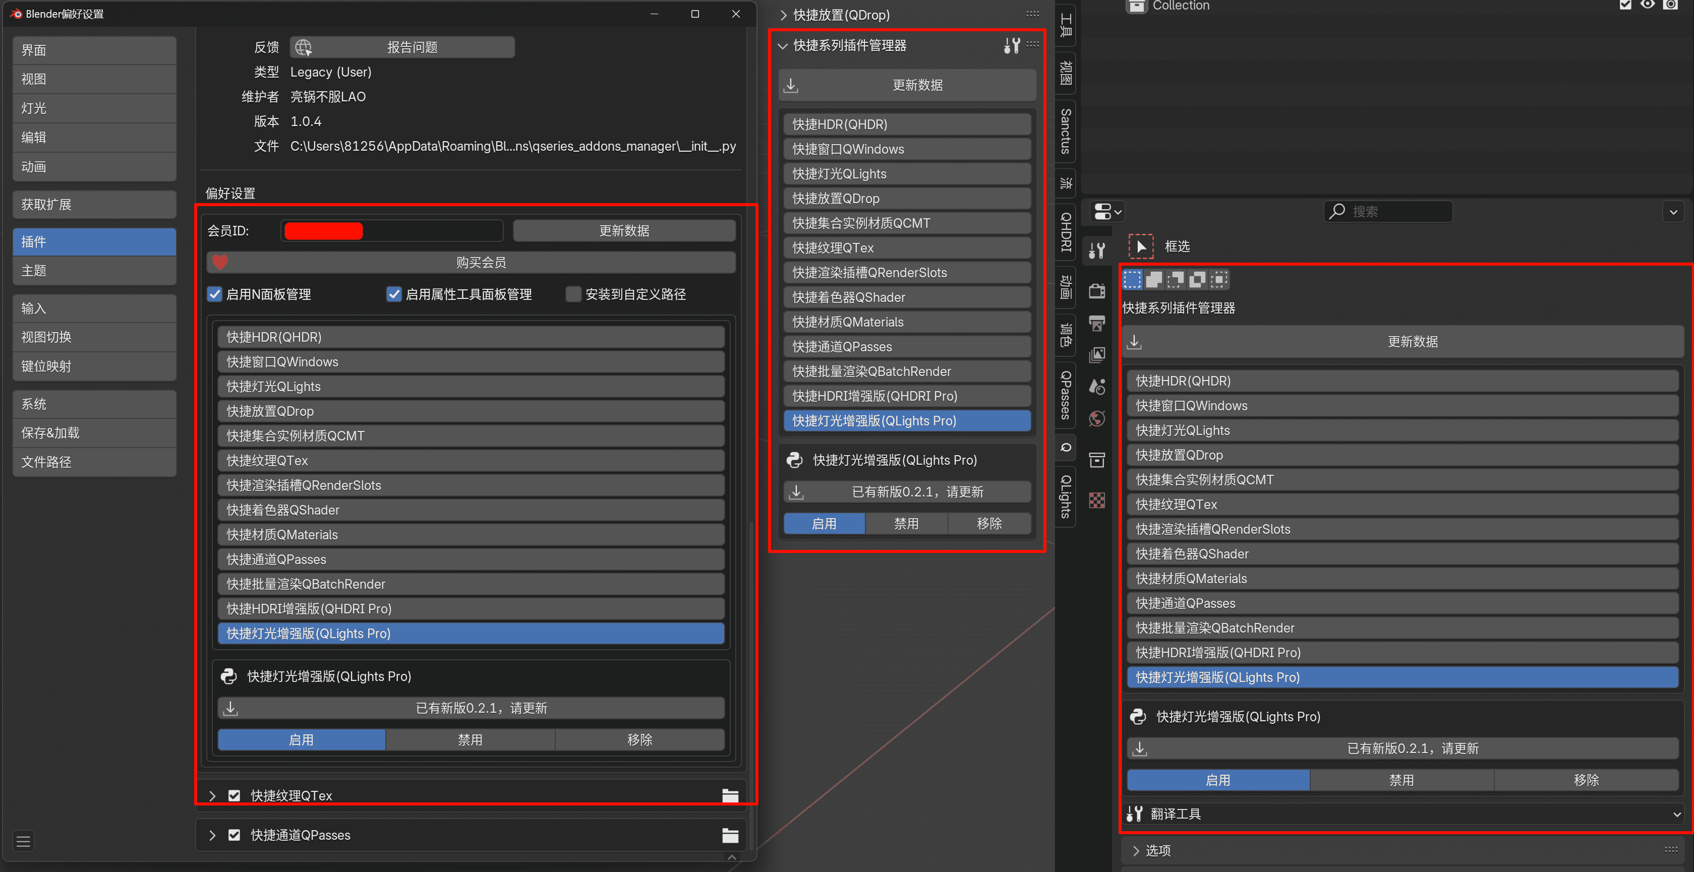Image resolution: width=1694 pixels, height=872 pixels.
Task: Select 快捷HDR(QHDR) in the Preferences list
Action: [471, 337]
